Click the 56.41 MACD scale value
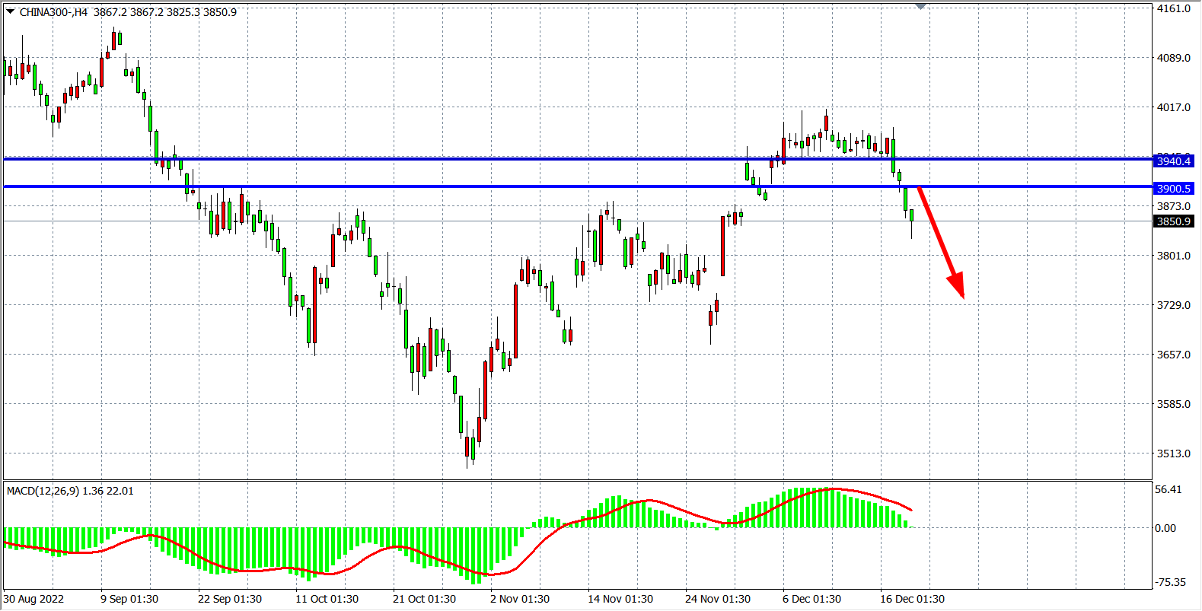 click(x=1168, y=489)
